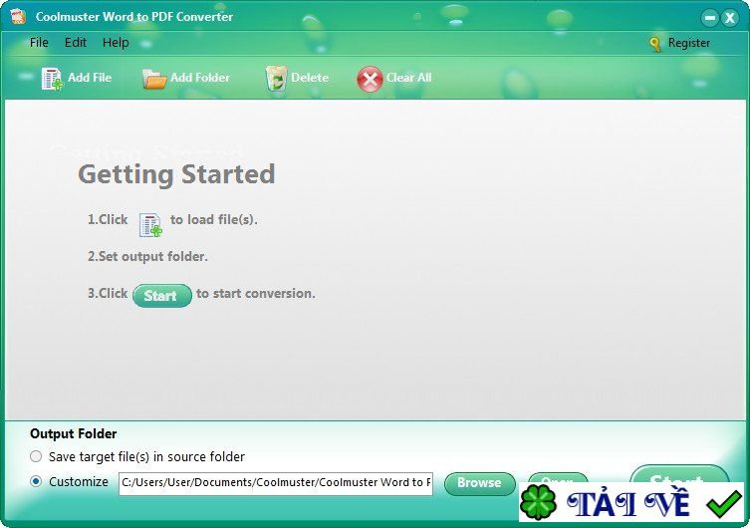Click the Output Folder label
750x528 pixels.
pyautogui.click(x=73, y=433)
